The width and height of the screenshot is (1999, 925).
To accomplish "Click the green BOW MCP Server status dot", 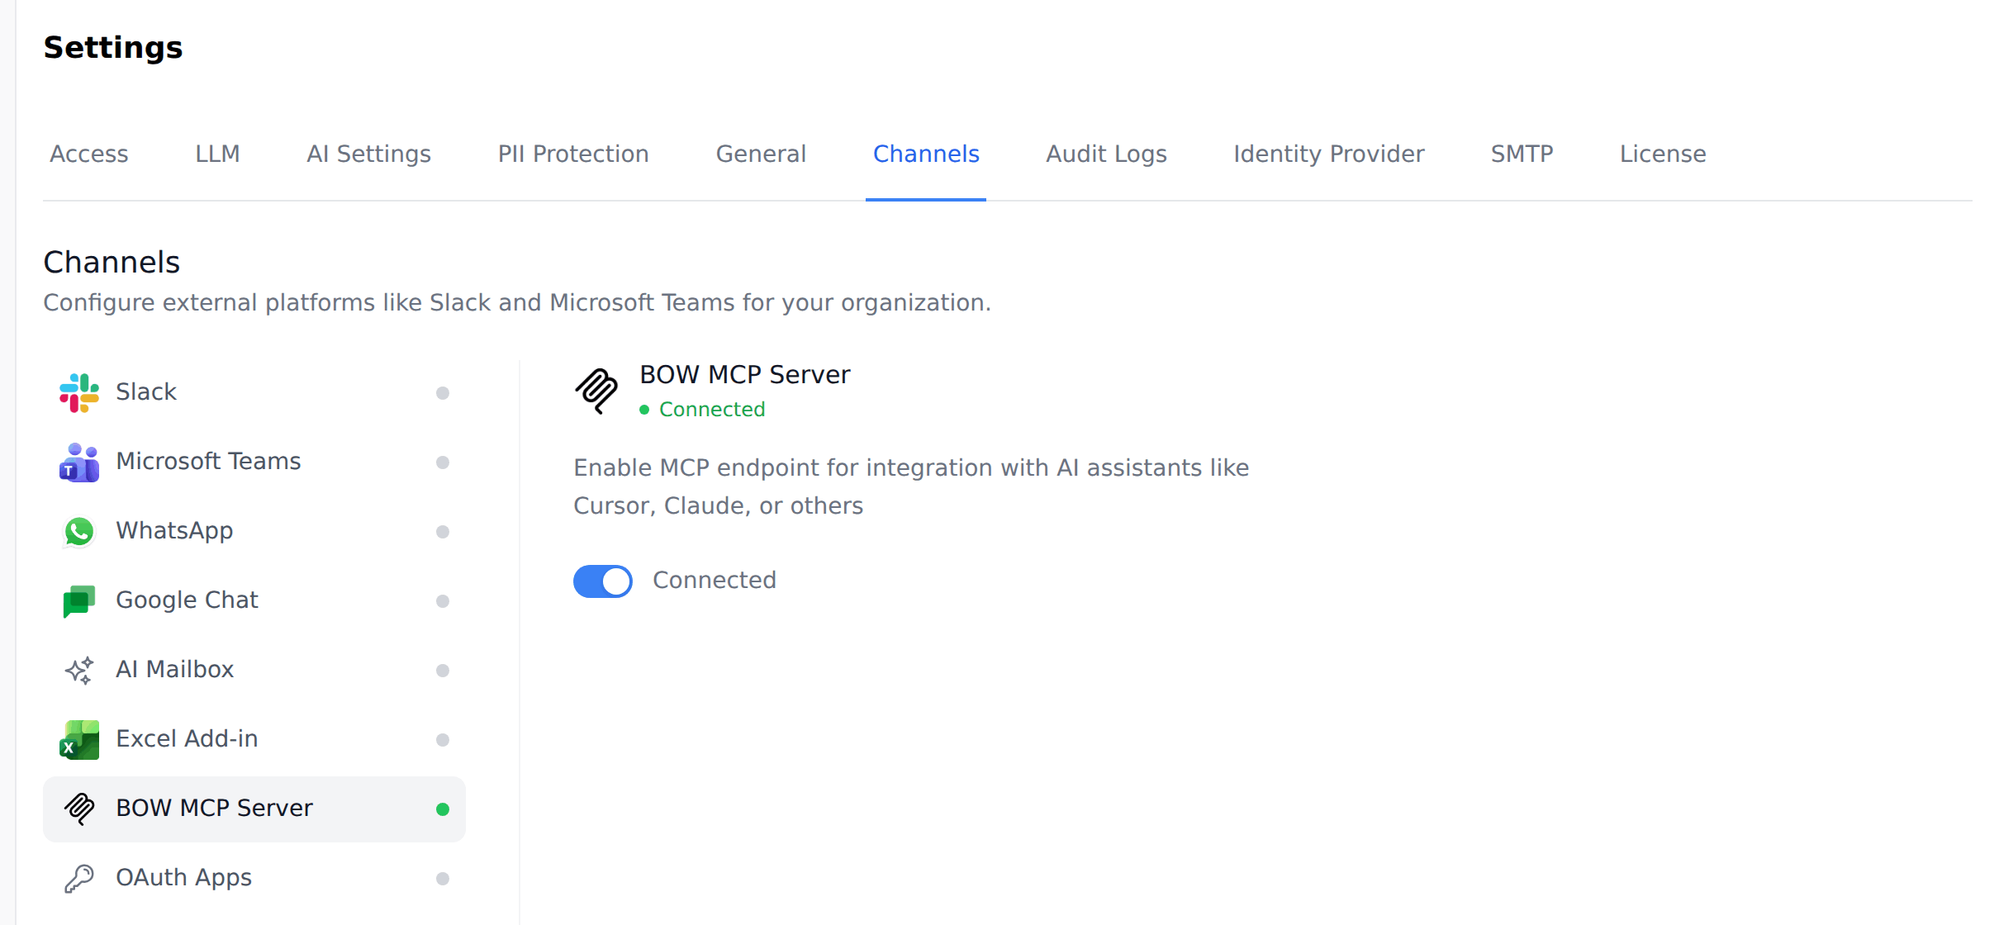I will (x=443, y=809).
